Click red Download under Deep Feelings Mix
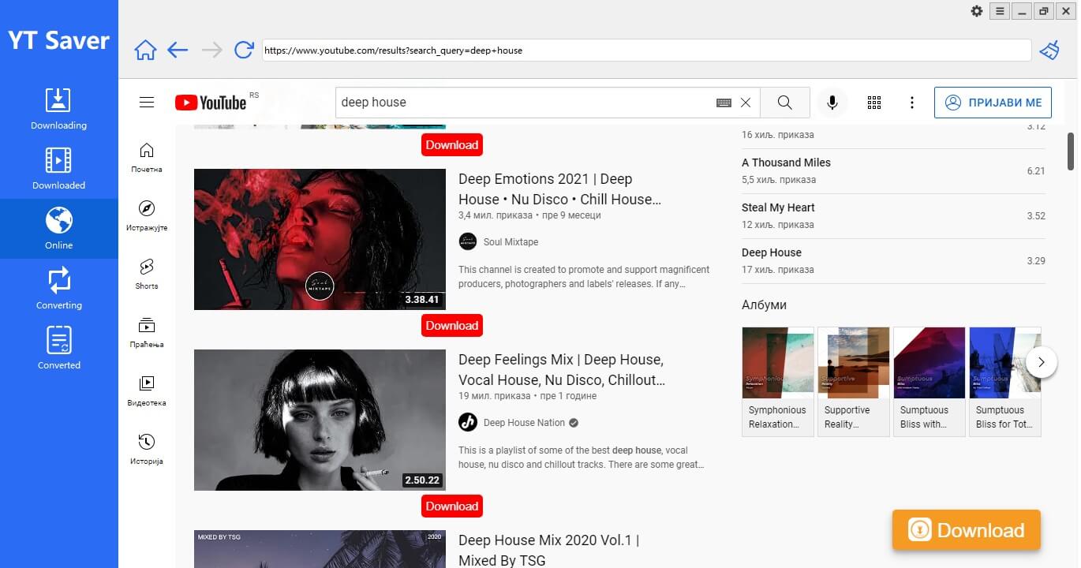The image size is (1081, 568). pos(451,506)
